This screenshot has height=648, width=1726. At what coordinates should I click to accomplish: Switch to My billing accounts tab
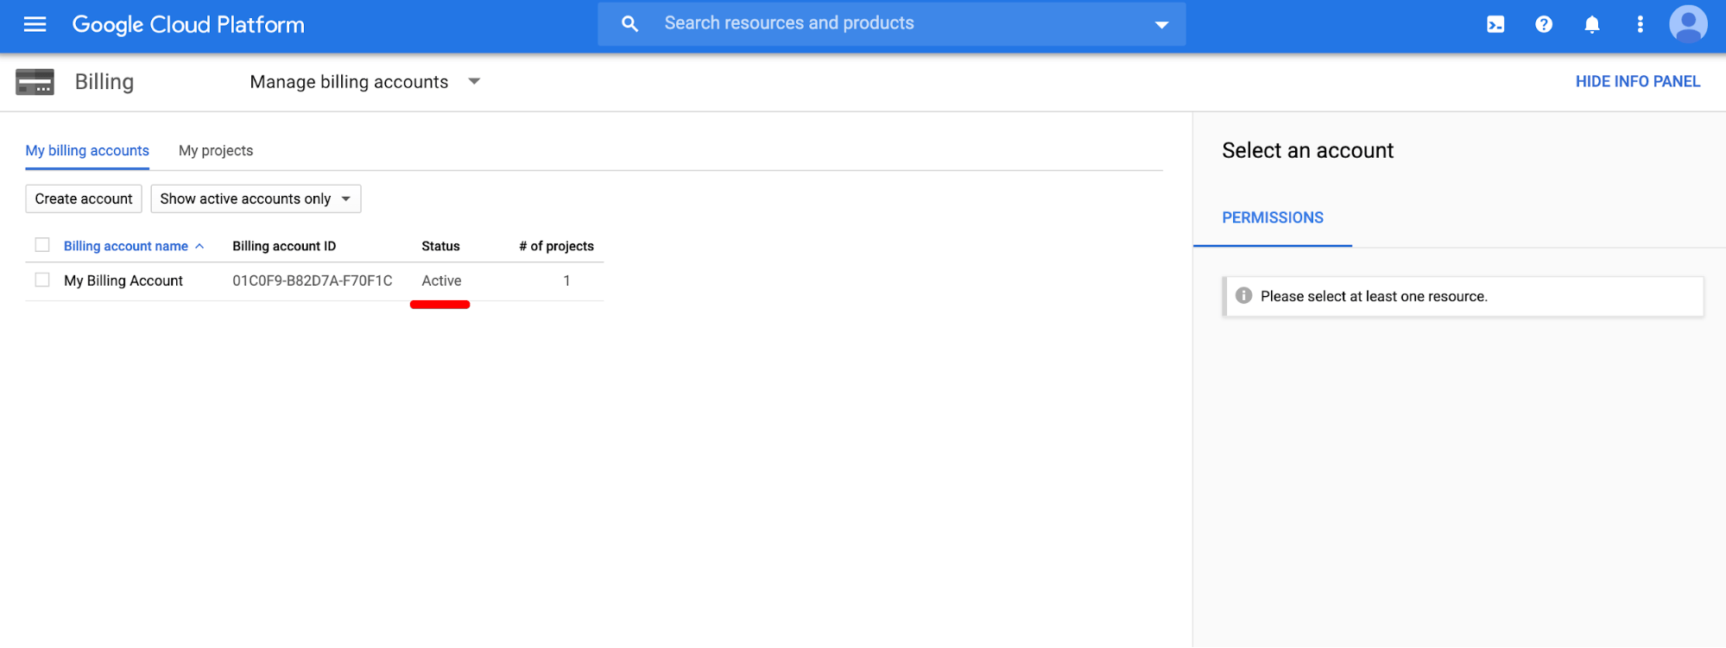pos(87,151)
